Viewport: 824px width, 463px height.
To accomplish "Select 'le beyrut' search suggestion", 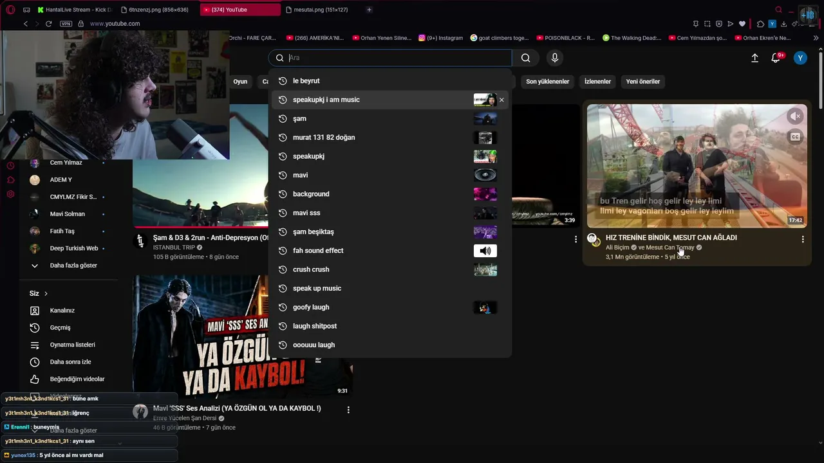I will (390, 81).
